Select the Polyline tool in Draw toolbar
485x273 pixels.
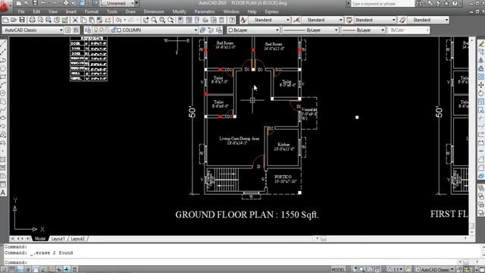click(3, 60)
